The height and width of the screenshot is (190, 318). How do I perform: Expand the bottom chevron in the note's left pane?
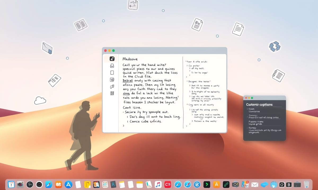(123, 126)
